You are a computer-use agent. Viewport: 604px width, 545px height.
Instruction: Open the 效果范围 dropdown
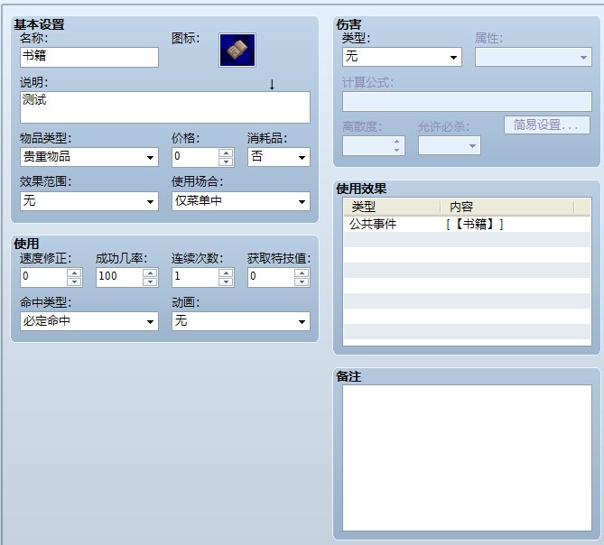point(89,201)
